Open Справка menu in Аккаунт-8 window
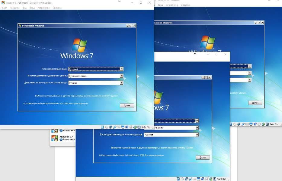The height and width of the screenshot is (181, 282). pyautogui.click(x=57, y=8)
